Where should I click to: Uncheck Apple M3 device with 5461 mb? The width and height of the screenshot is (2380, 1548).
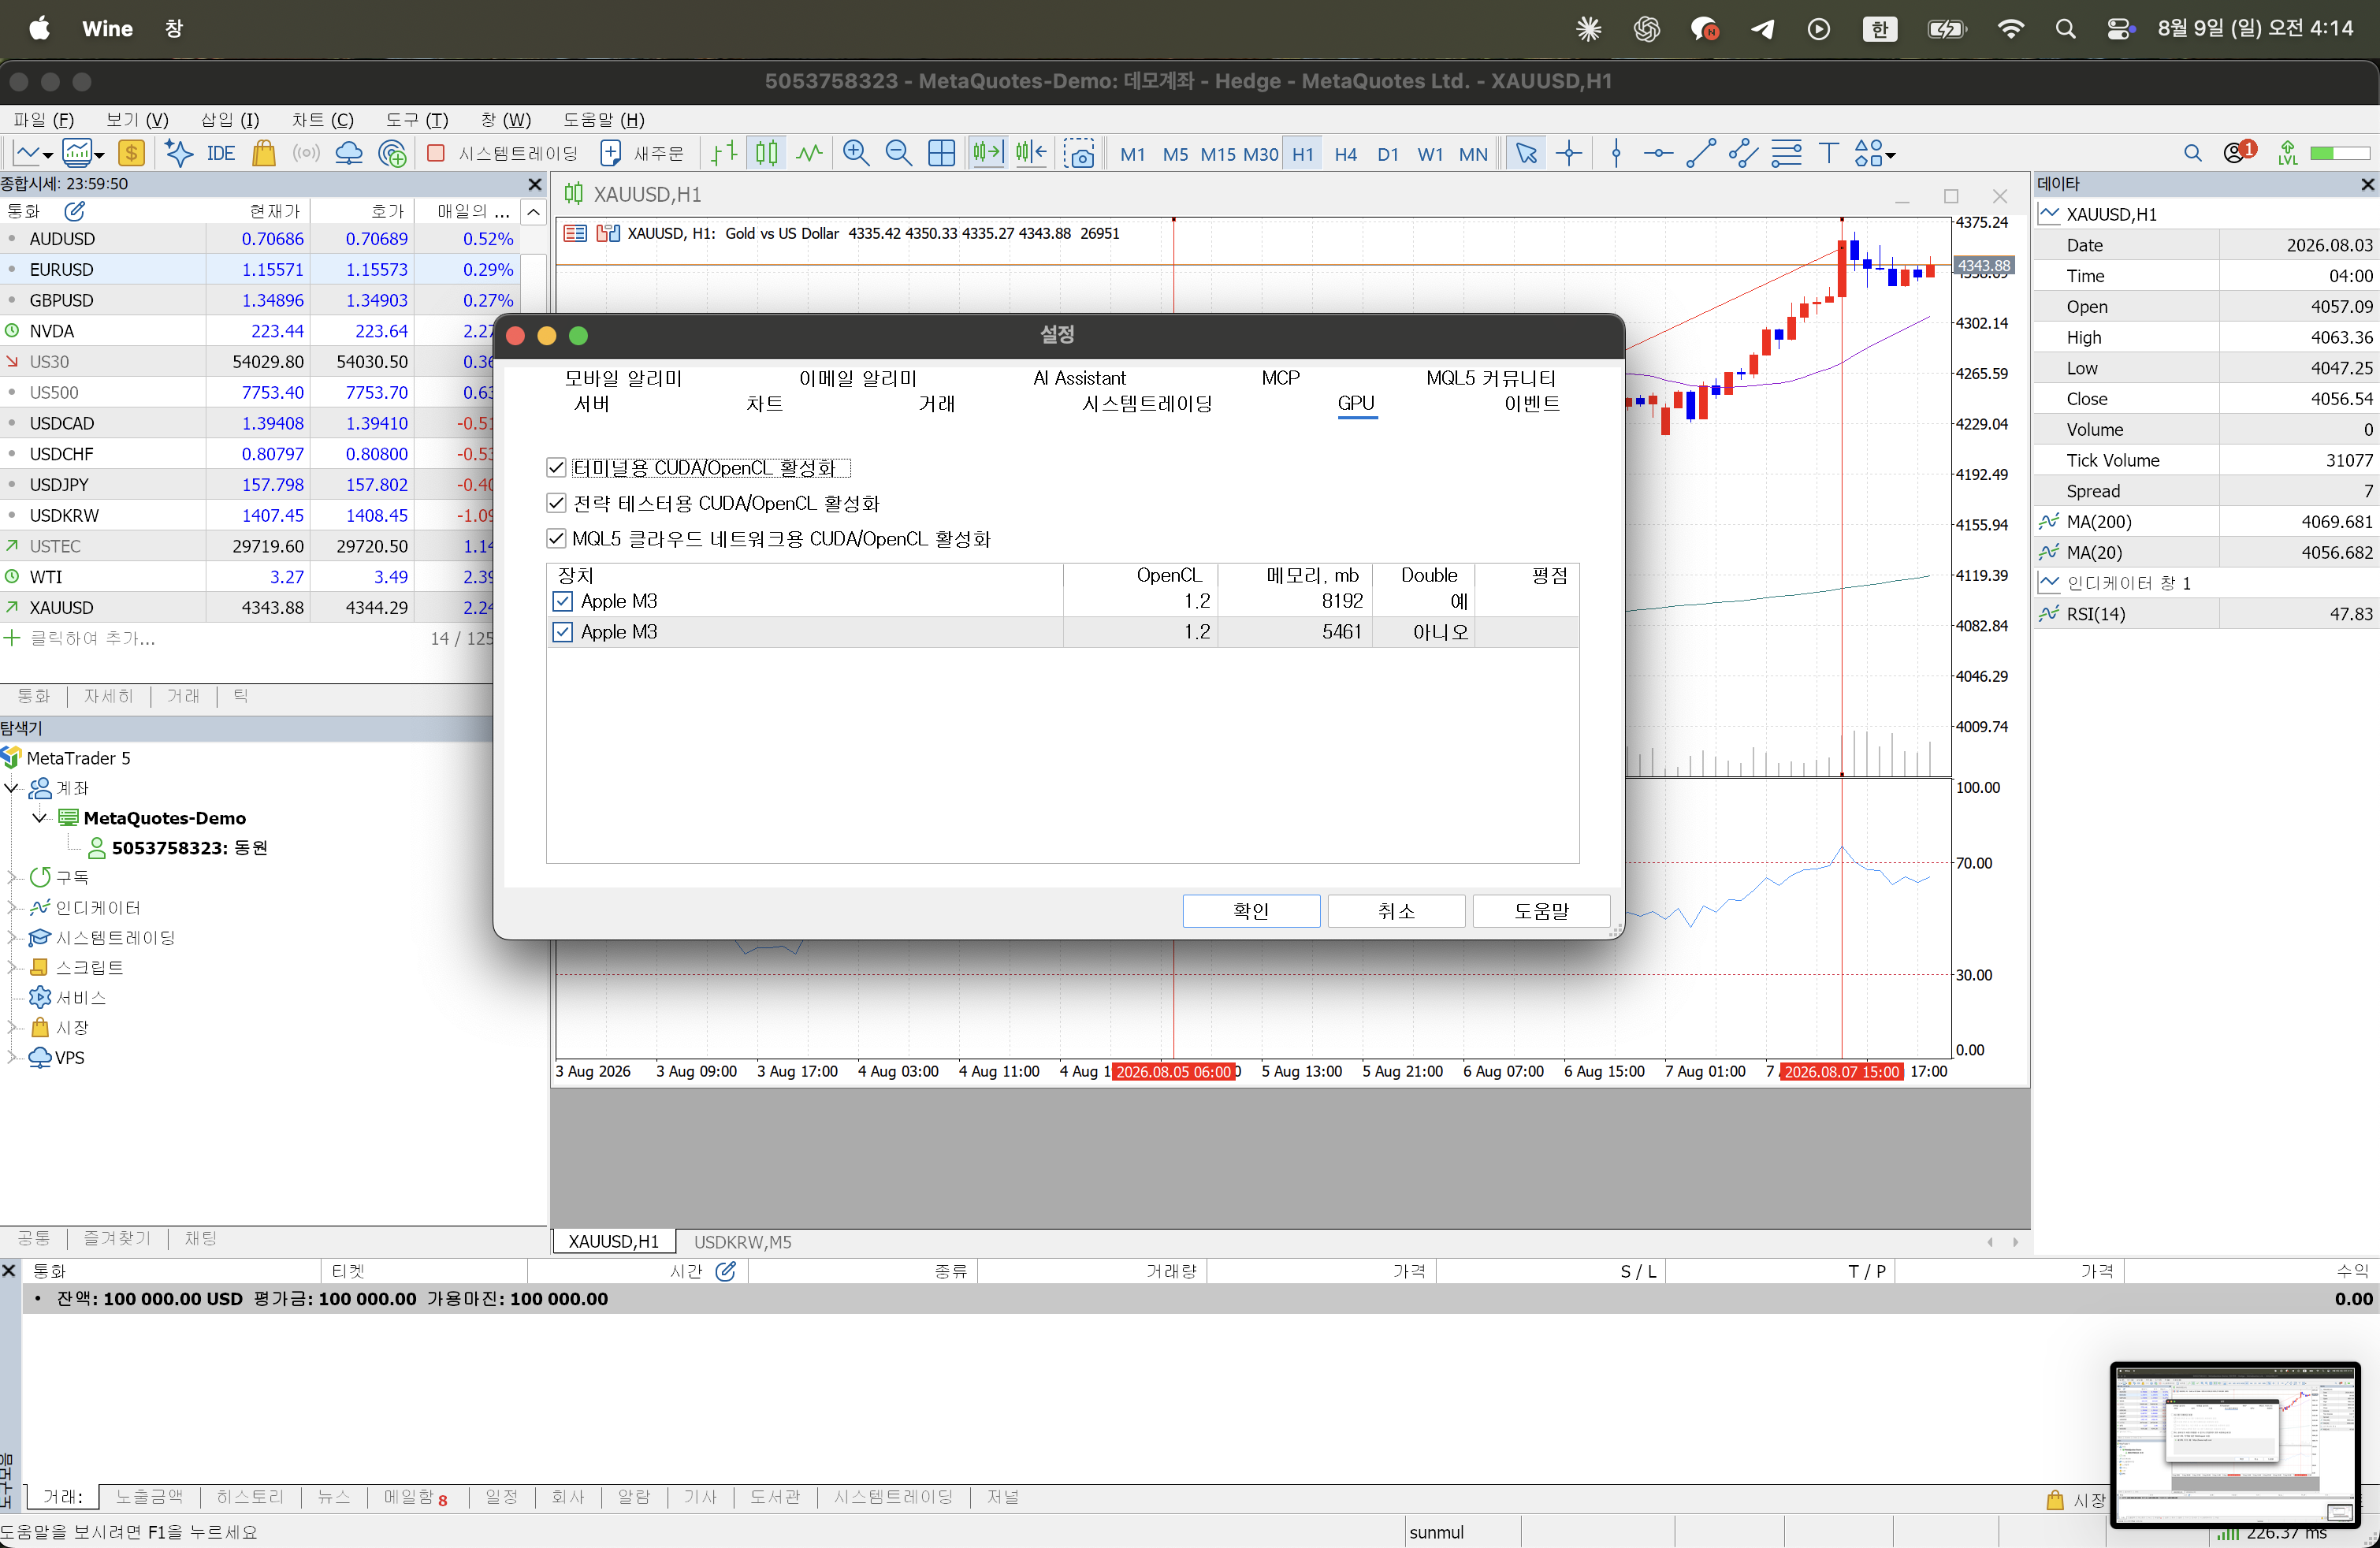pyautogui.click(x=563, y=632)
